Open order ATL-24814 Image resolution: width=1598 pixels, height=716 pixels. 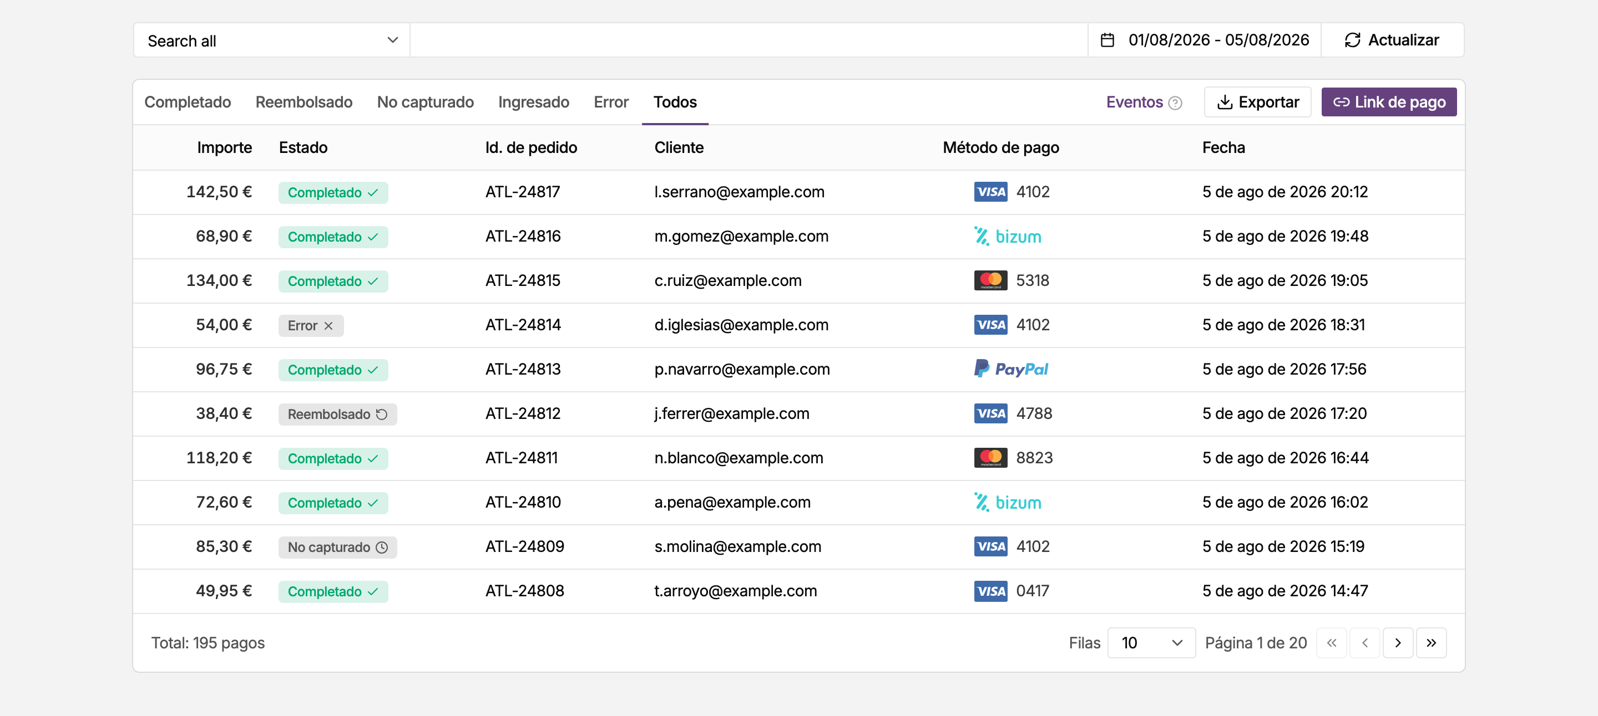pyautogui.click(x=523, y=325)
